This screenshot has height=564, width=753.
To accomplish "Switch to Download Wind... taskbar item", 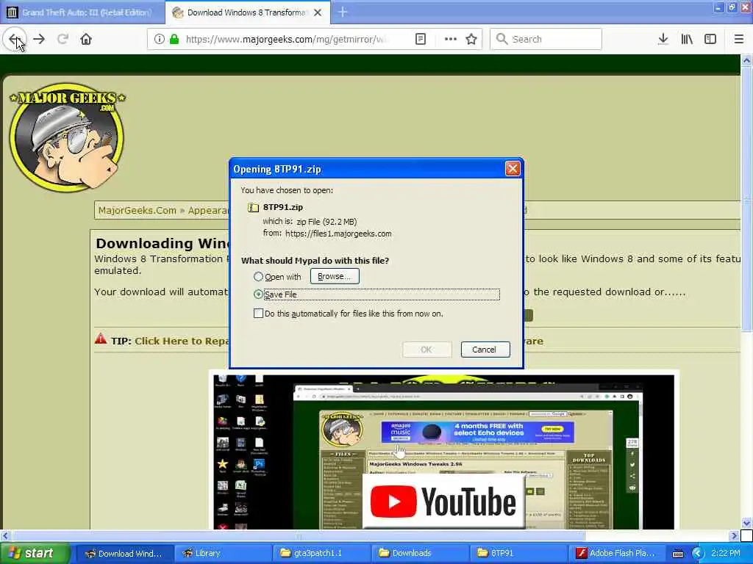I will [x=124, y=554].
